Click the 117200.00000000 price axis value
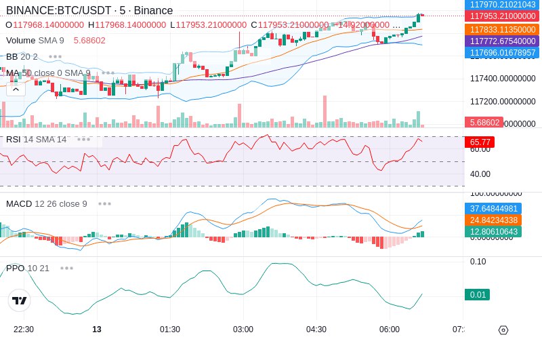This screenshot has height=339, width=542. 503,102
